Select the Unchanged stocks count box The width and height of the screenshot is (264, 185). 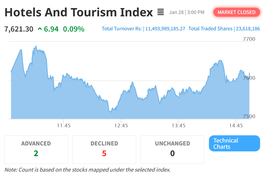[x=173, y=150]
